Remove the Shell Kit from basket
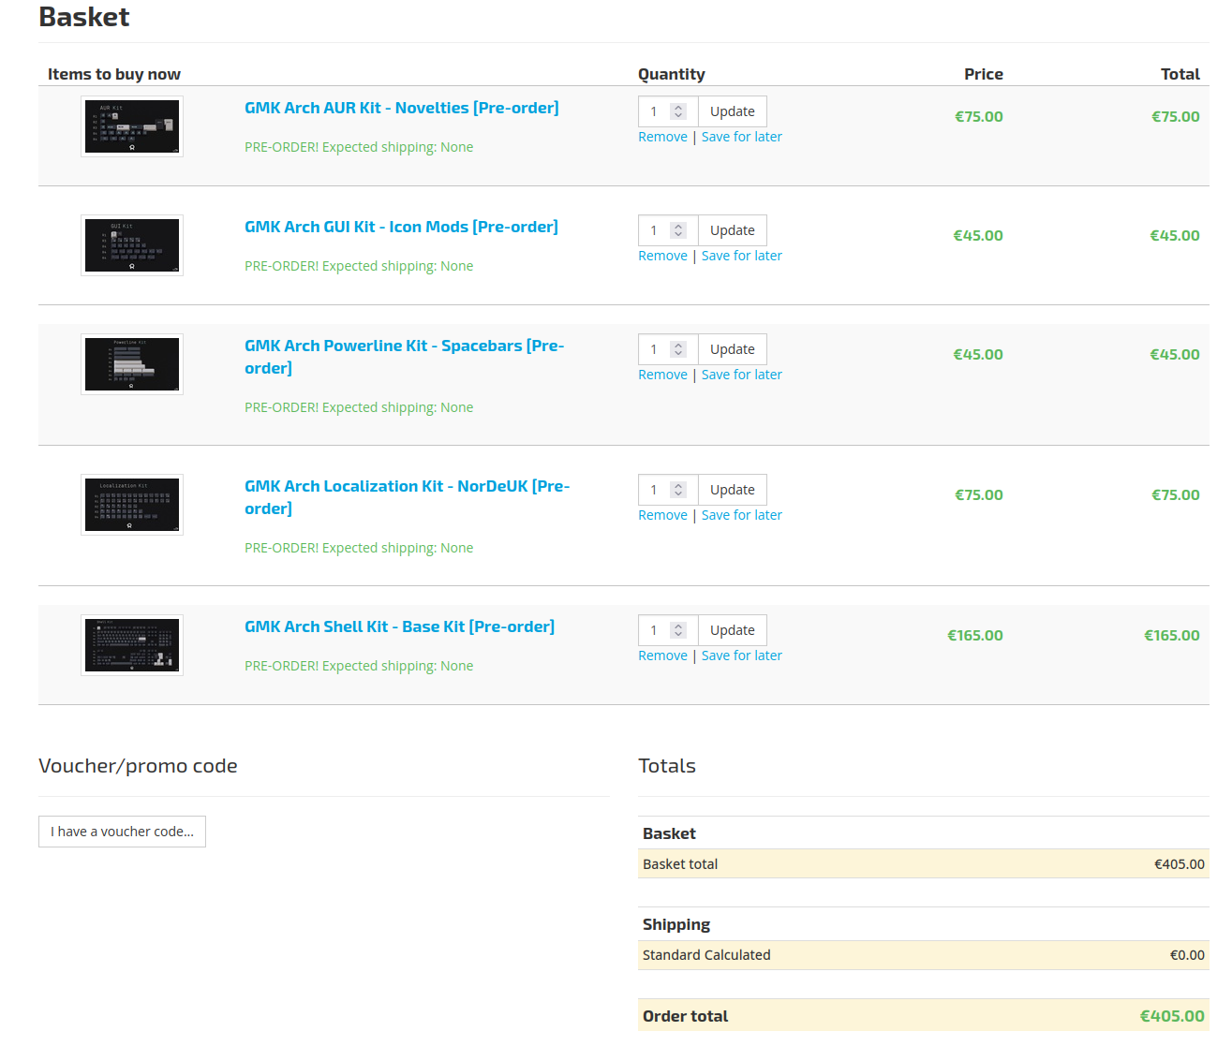Viewport: 1232px width, 1046px height. pyautogui.click(x=662, y=656)
